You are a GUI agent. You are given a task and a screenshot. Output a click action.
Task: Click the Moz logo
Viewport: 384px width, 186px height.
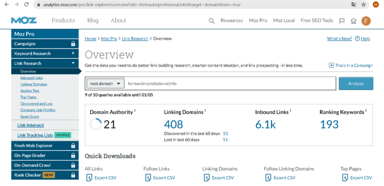click(24, 20)
